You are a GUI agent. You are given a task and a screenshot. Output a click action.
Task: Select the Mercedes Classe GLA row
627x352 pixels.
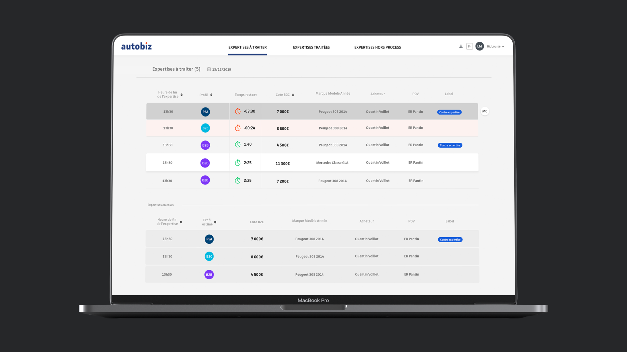point(332,163)
